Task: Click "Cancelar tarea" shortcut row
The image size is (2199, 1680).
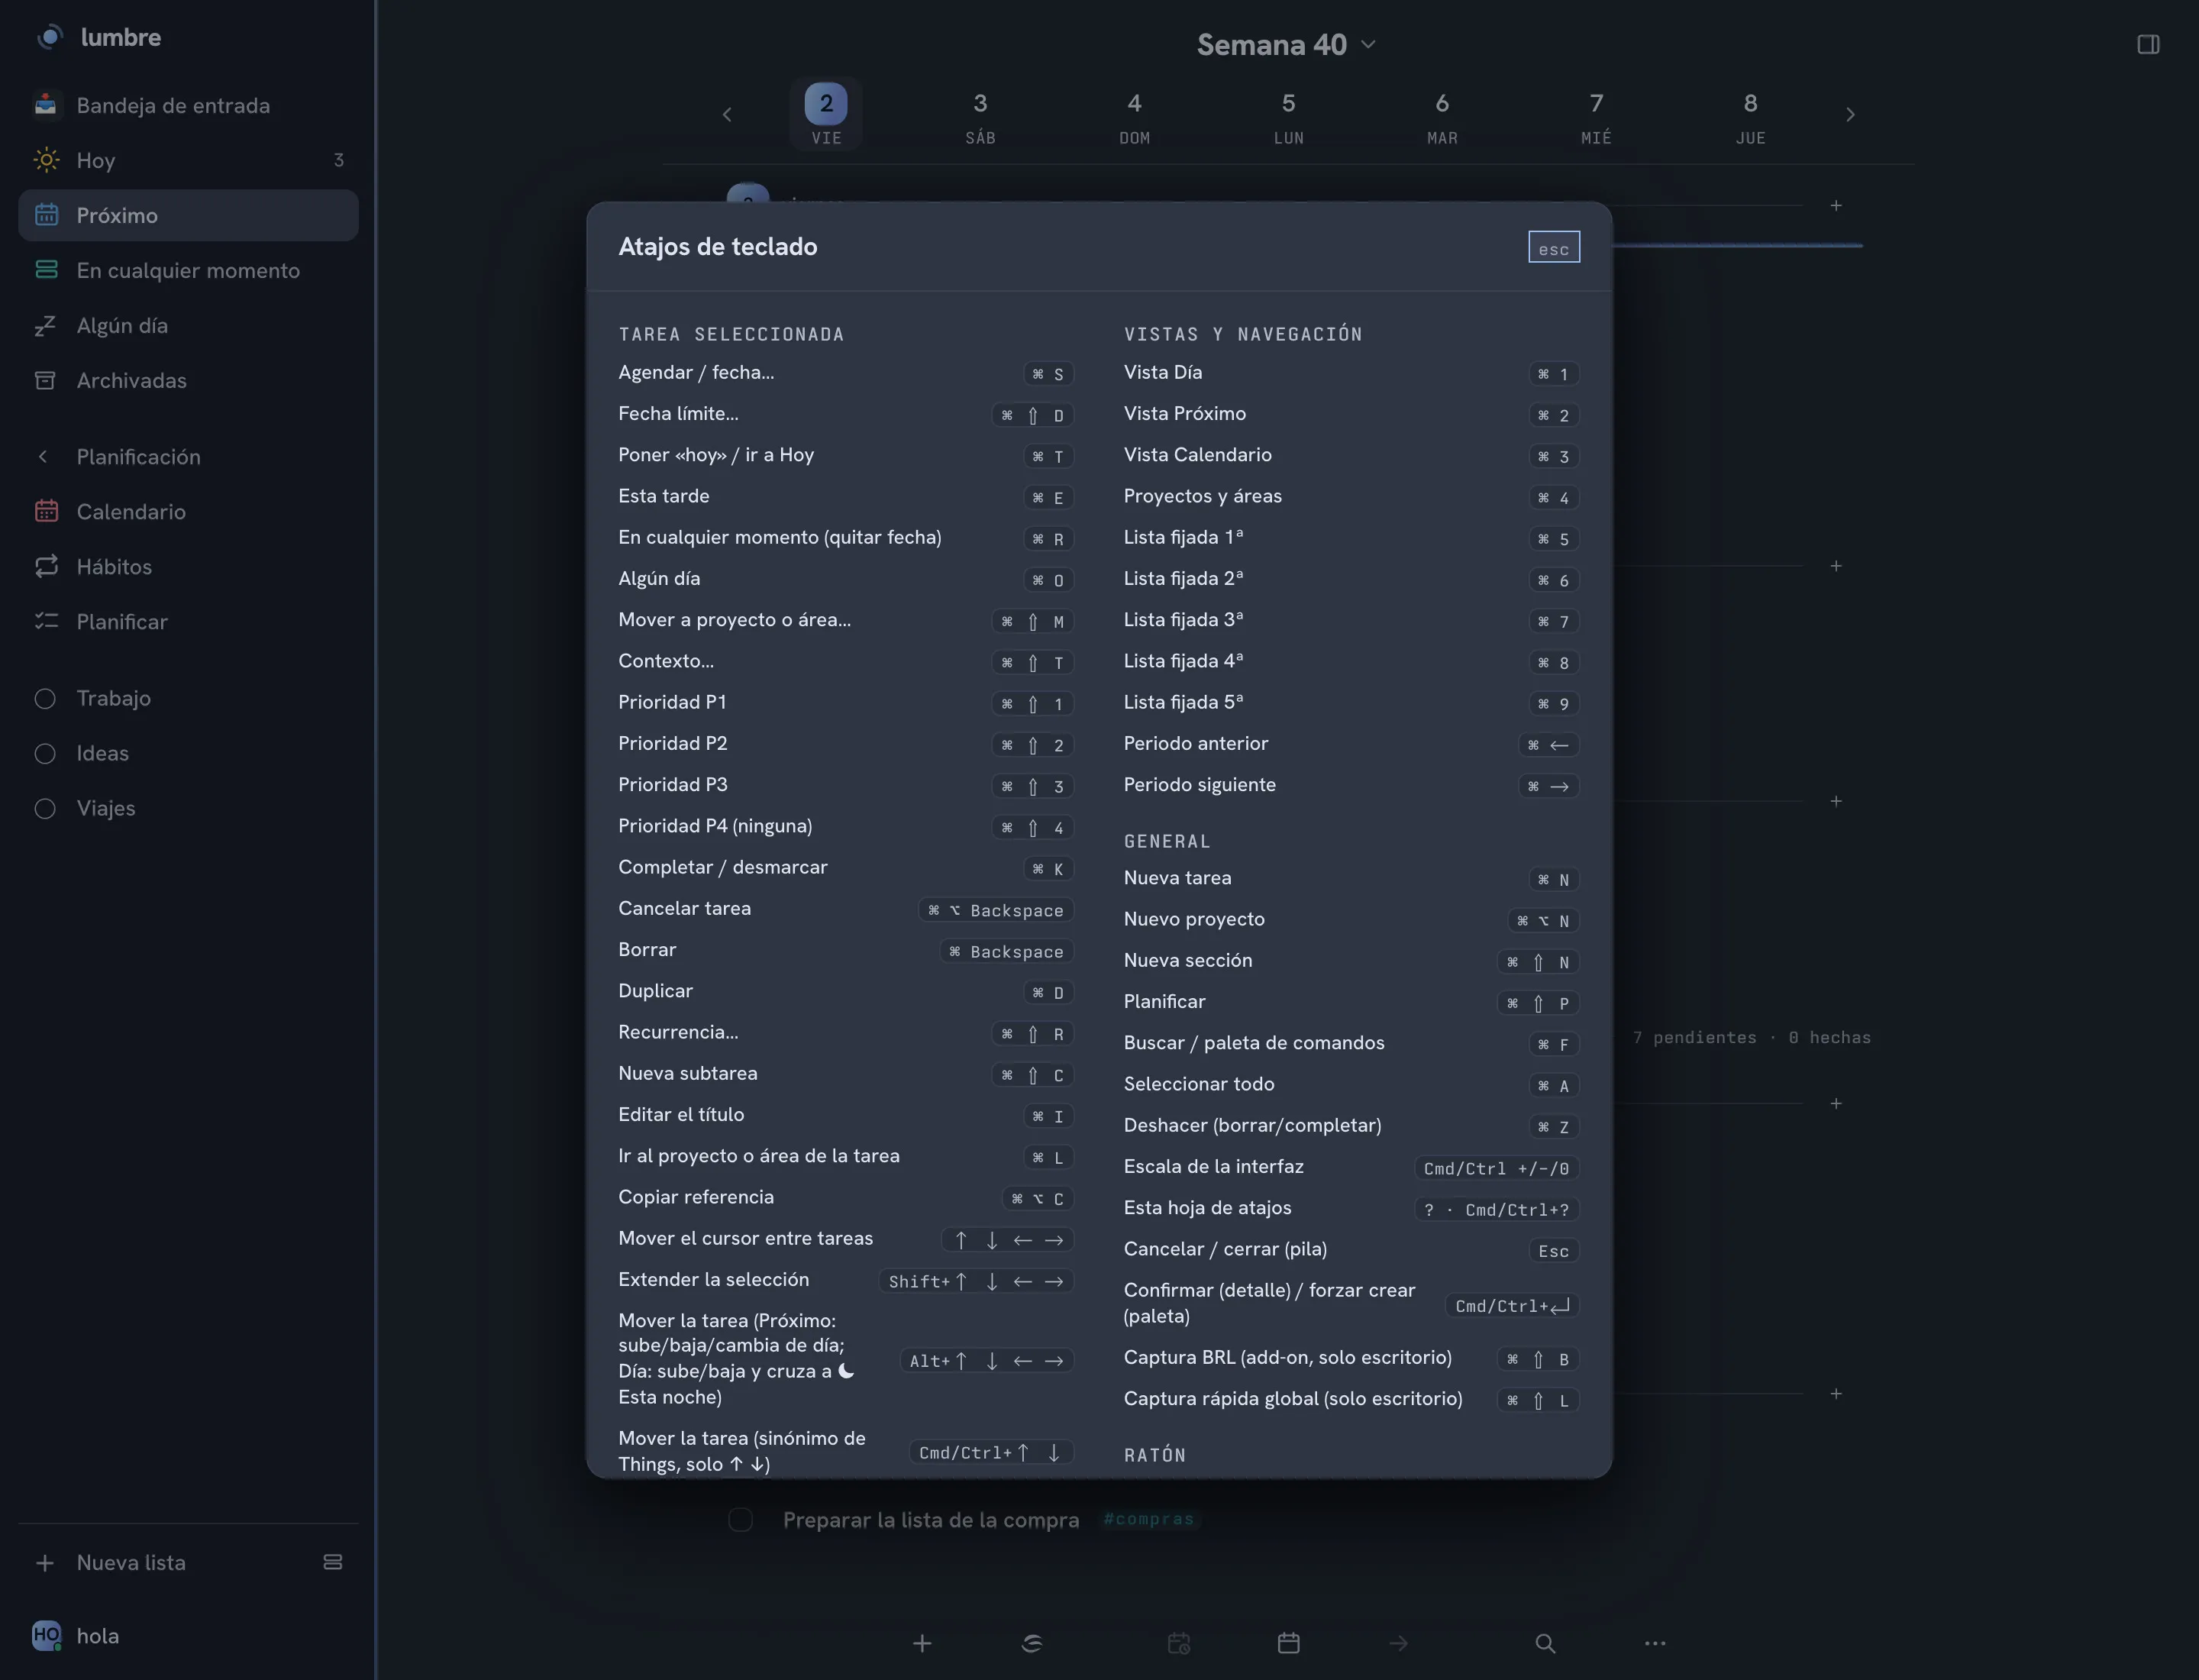Action: click(846, 909)
